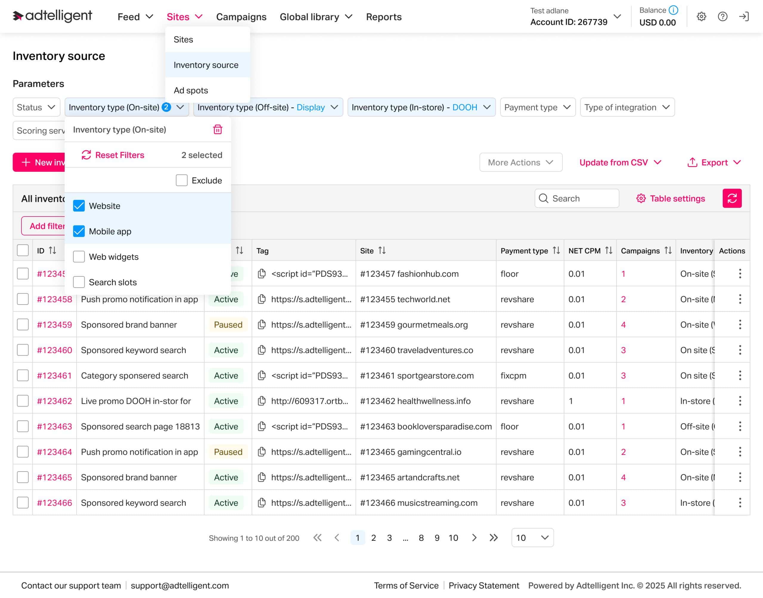Click the account settings gear icon
This screenshot has height=598, width=763.
(701, 16)
